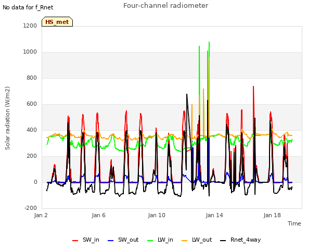Click the Jan 2 x-axis label
333x250 pixels.
[41, 215]
